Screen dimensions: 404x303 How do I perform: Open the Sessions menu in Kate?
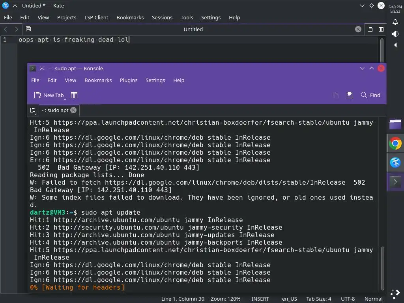162,17
